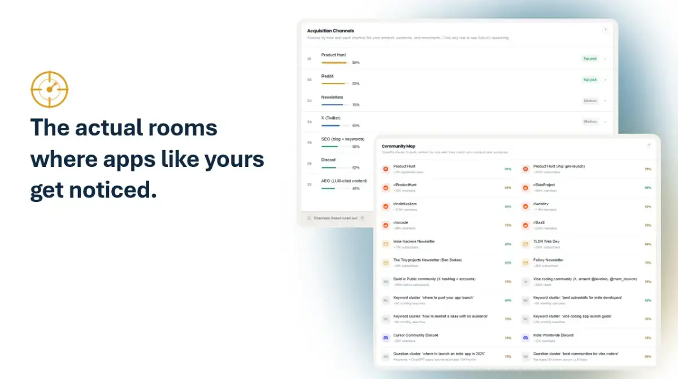Click the mail icon beside The Tinyprojects Newsletter
The width and height of the screenshot is (678, 379).
[x=386, y=263]
